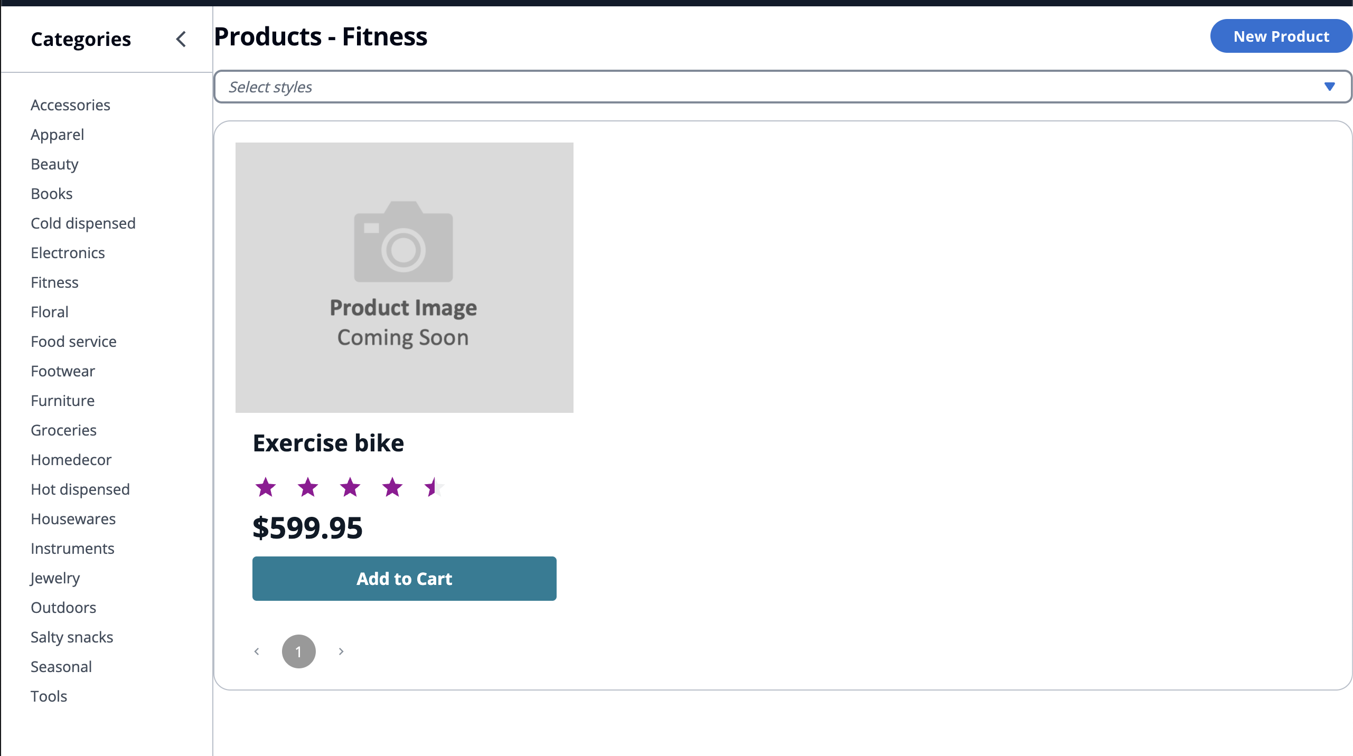The width and height of the screenshot is (1353, 756).
Task: Select page 1 in pagination
Action: point(299,651)
